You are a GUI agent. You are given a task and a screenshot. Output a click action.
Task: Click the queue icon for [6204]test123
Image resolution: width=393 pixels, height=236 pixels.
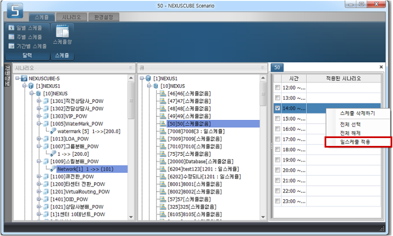(163, 169)
